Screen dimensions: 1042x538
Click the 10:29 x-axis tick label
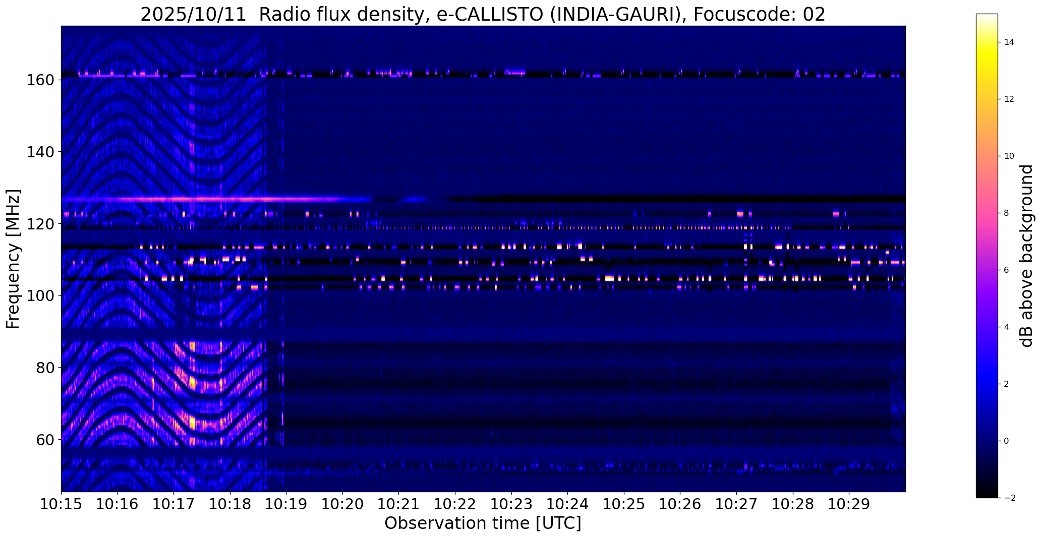pyautogui.click(x=849, y=504)
